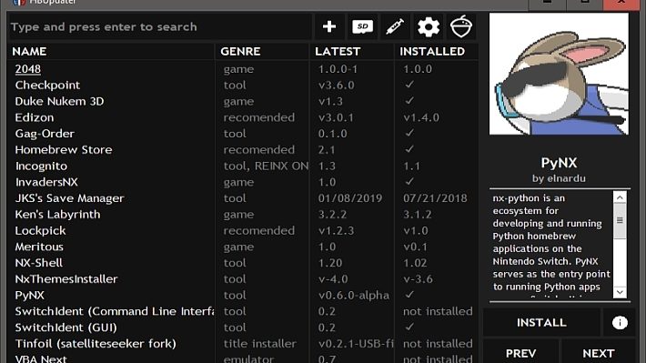Select the 2048 row
Viewport: 646px width, 363px height.
tap(243, 69)
